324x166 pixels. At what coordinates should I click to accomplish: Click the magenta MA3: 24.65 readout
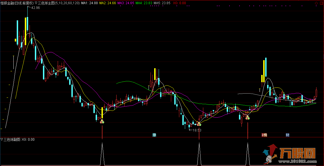click(126, 3)
